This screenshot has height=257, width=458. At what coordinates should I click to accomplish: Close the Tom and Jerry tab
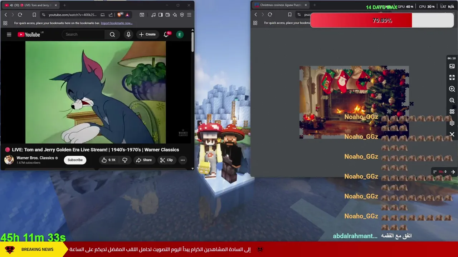pos(56,5)
